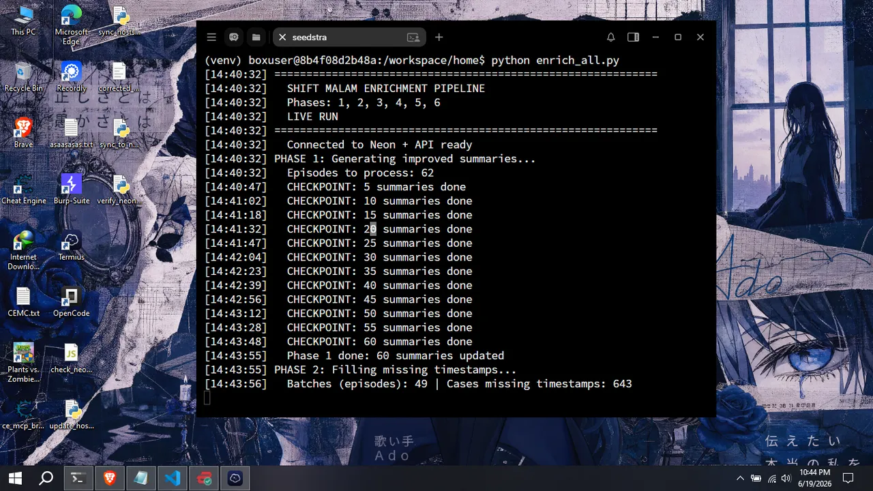Screen dimensions: 873x491
Task: Click the notepad-style app on the taskbar
Action: click(141, 478)
